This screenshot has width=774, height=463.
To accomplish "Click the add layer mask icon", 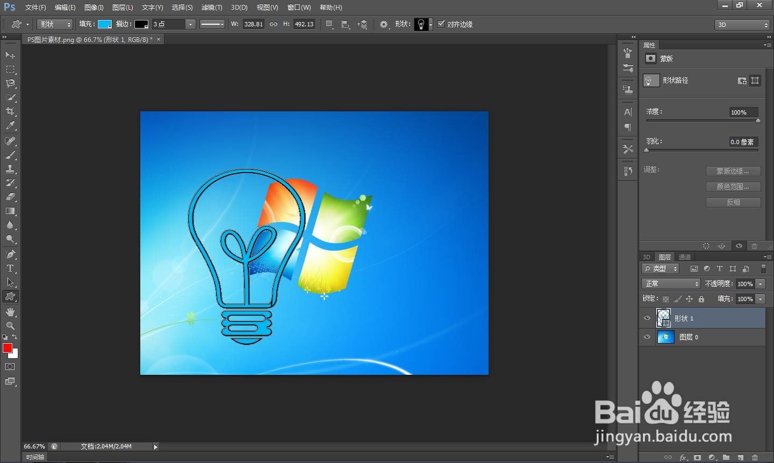I will tap(698, 458).
